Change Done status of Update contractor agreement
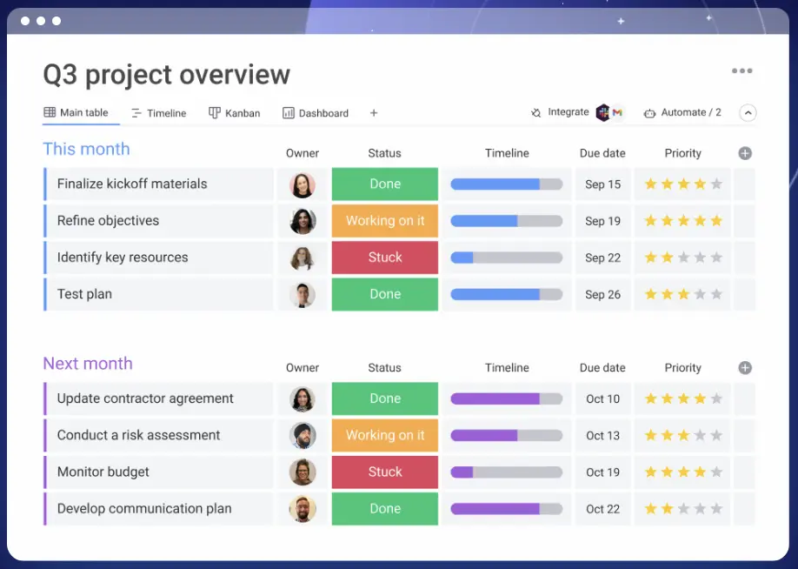 click(385, 398)
